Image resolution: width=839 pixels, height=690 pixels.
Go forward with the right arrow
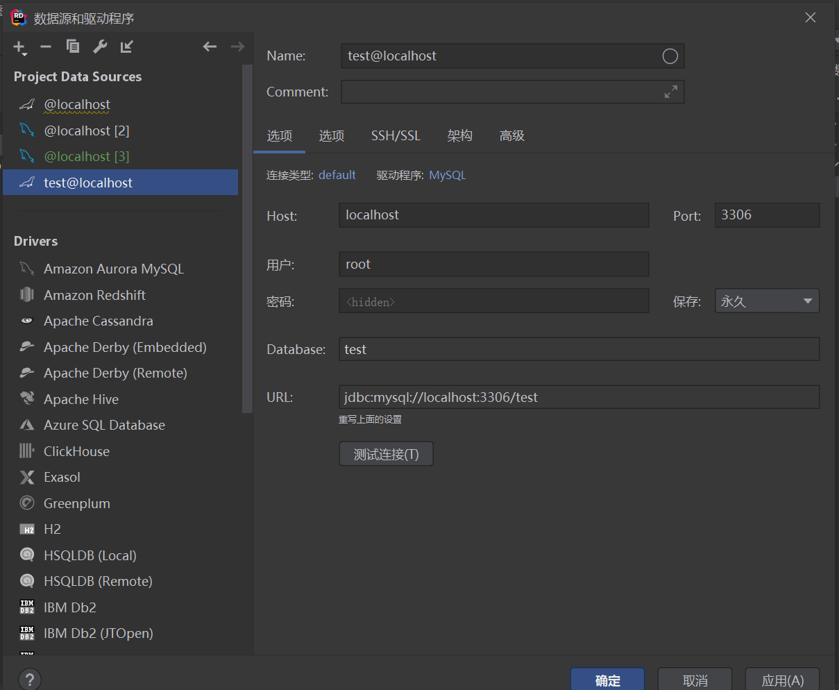[237, 47]
